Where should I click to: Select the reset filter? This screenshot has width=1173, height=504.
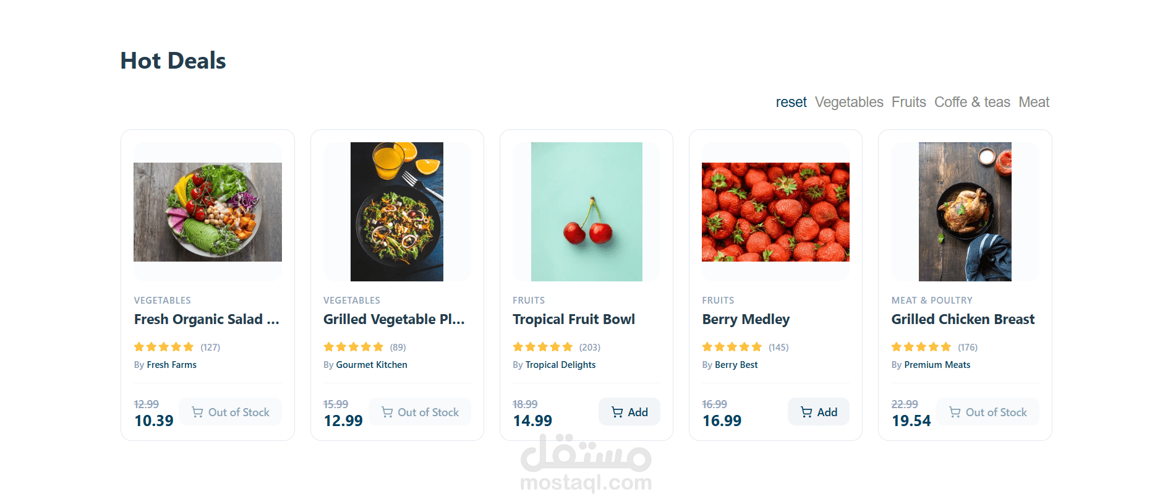pos(791,102)
